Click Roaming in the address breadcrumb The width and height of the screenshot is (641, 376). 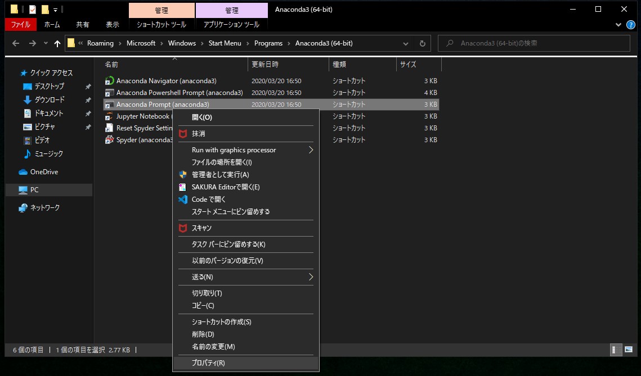(100, 43)
